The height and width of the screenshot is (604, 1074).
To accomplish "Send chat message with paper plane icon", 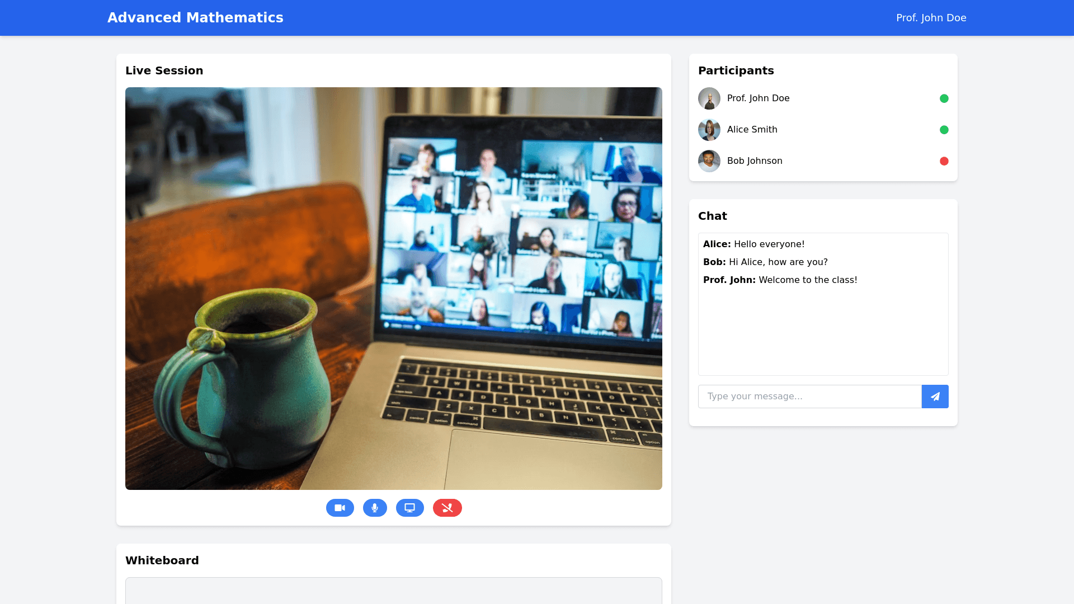I will click(x=935, y=397).
